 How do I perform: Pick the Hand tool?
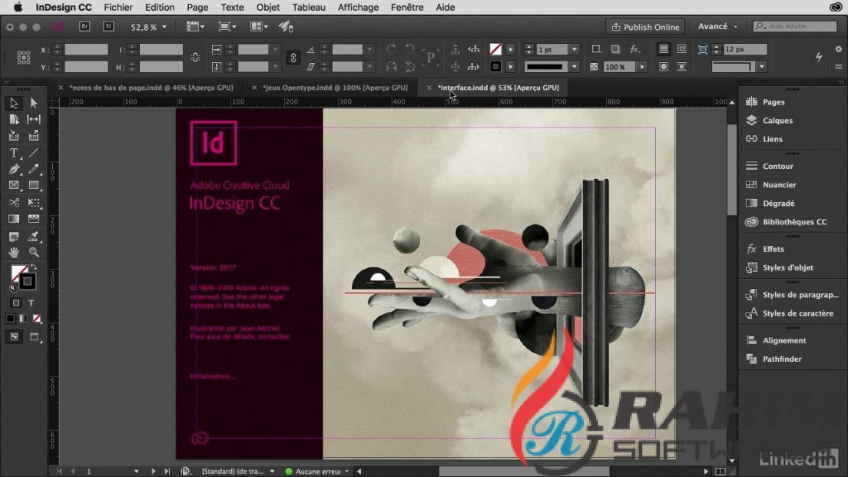pyautogui.click(x=12, y=253)
